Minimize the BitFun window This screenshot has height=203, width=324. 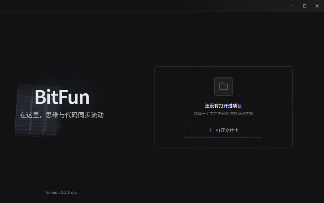pos(292,6)
